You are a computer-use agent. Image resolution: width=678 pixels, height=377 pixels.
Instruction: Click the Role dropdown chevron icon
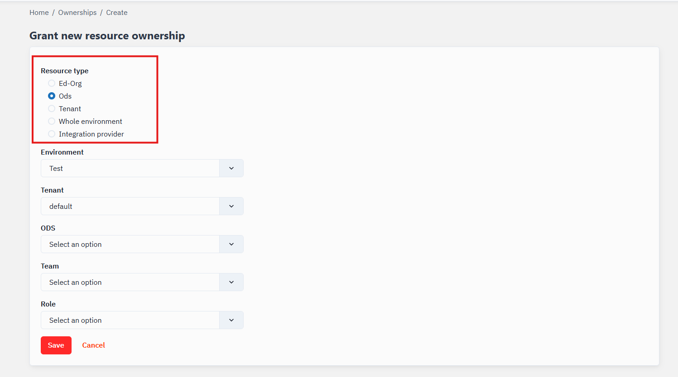[231, 320]
